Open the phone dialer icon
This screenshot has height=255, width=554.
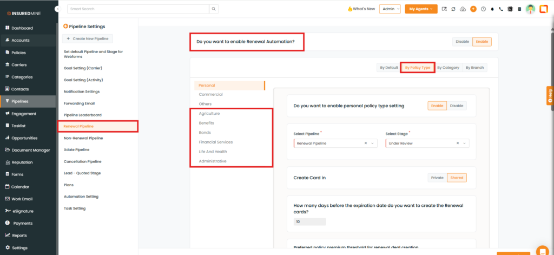[501, 9]
